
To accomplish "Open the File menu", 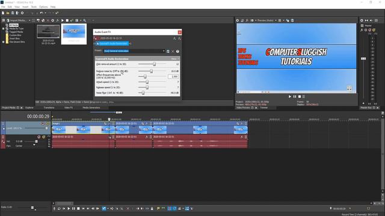I will pyautogui.click(x=3, y=7).
